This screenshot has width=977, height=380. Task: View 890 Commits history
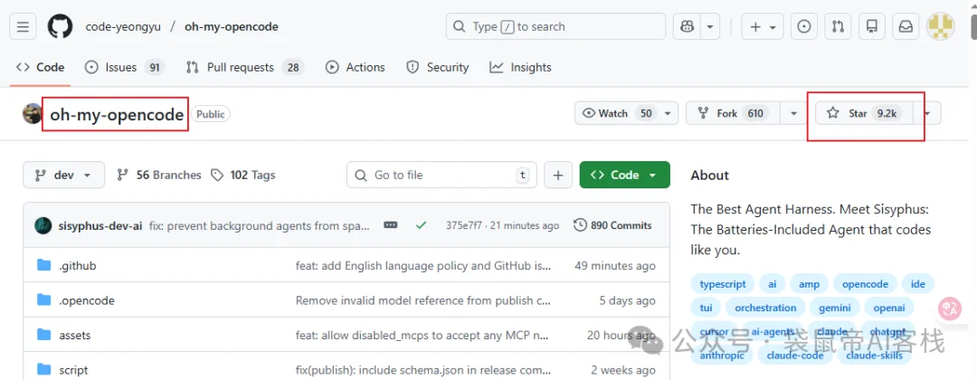tap(612, 225)
